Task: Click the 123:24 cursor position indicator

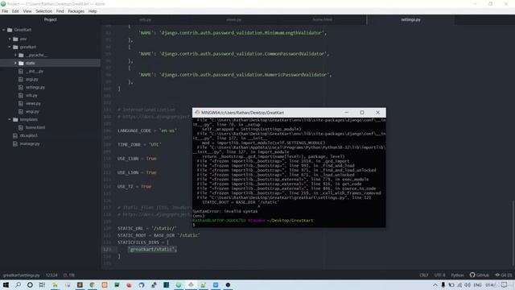Action: 51,275
